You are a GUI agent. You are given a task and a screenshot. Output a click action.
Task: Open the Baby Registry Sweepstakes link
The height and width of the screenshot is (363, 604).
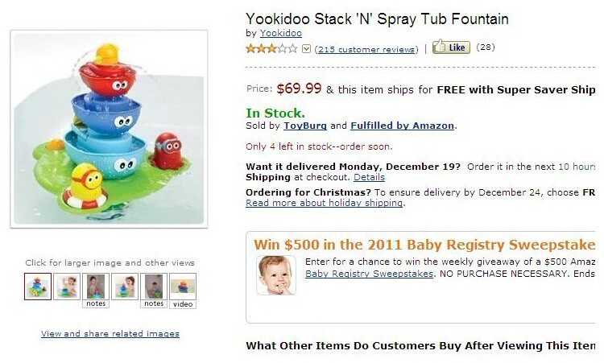click(x=369, y=274)
